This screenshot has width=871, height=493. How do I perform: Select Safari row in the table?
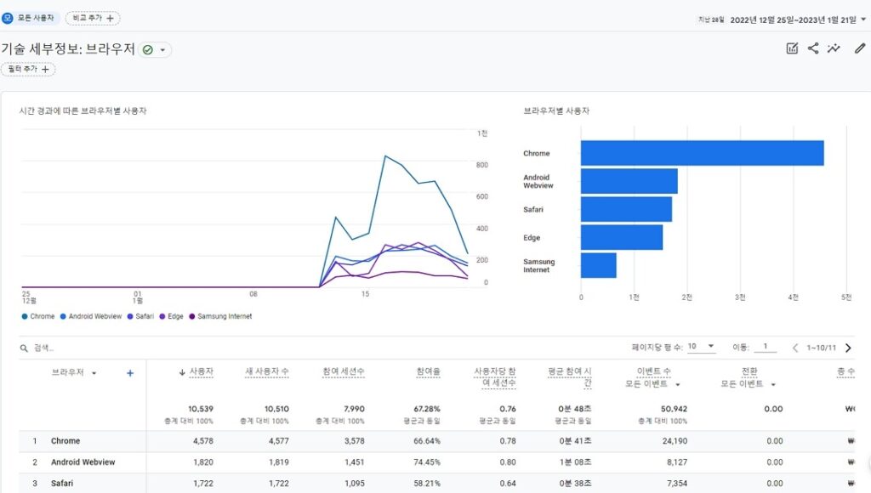point(436,483)
